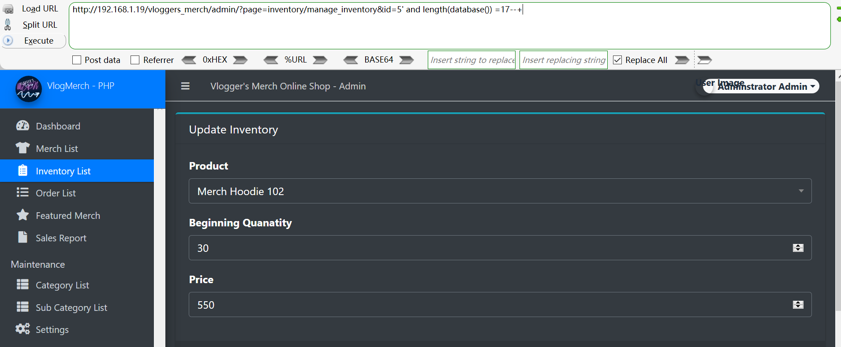Open Settings in the sidebar
Screen dimensions: 841x347
tap(77, 329)
